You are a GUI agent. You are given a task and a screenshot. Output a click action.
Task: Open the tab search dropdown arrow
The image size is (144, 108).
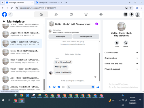pos(3,3)
